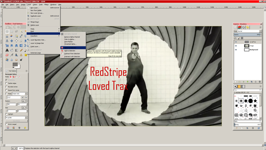Select the Airbrush tool
Image resolution: width=266 pixels, height=150 pixels.
12,55
